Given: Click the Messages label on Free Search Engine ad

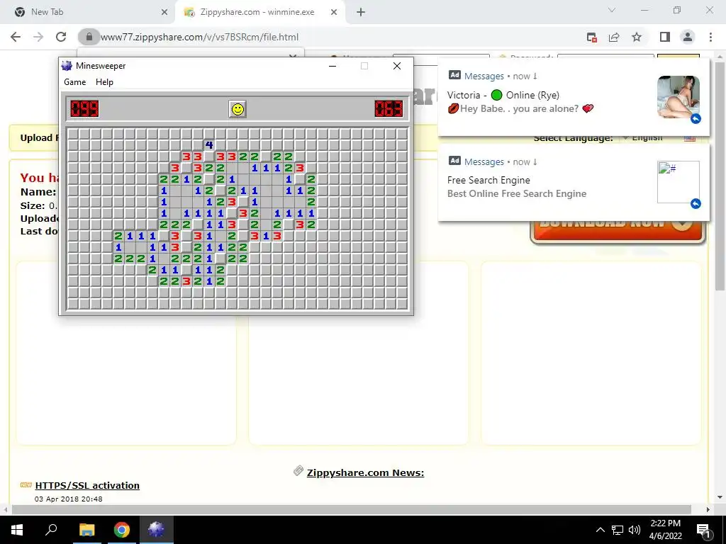Looking at the screenshot, I should click(x=484, y=162).
